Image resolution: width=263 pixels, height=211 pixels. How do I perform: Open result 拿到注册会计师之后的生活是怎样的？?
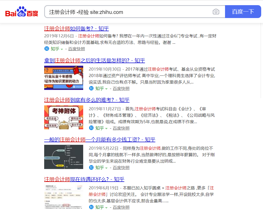click(95, 60)
